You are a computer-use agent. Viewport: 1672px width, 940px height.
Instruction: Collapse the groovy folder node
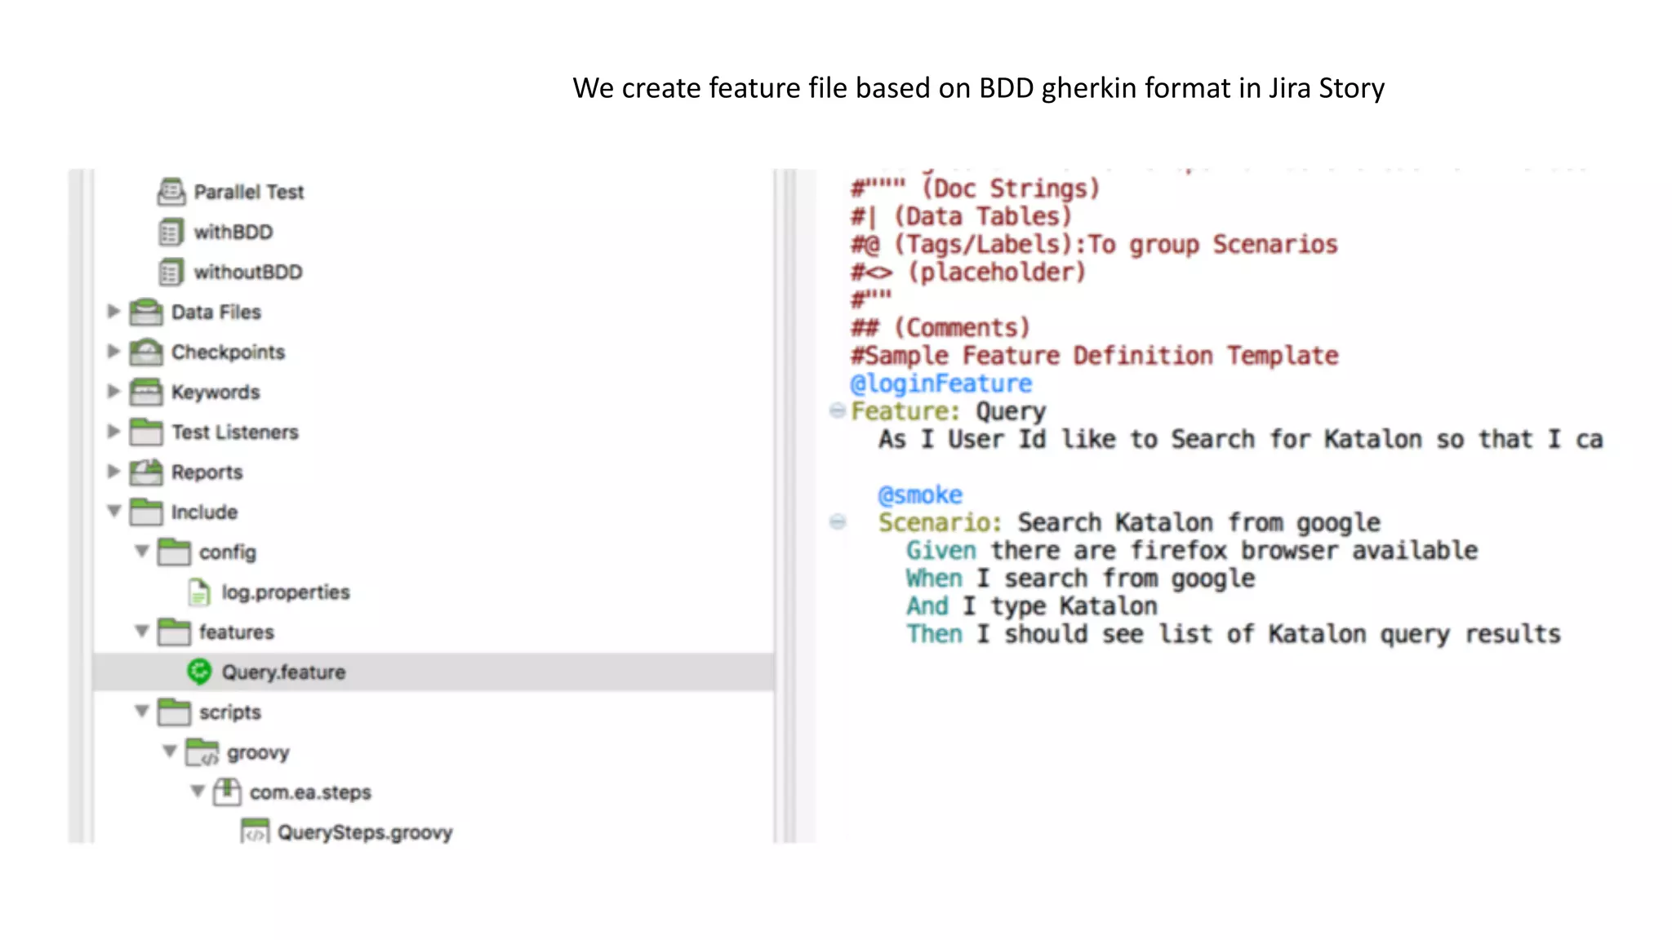point(170,752)
